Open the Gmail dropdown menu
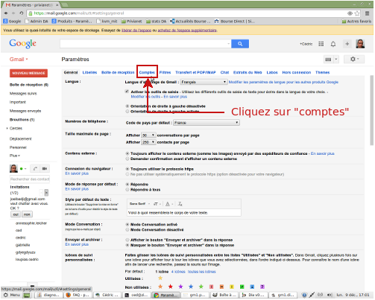375x300 pixels. [x=19, y=60]
